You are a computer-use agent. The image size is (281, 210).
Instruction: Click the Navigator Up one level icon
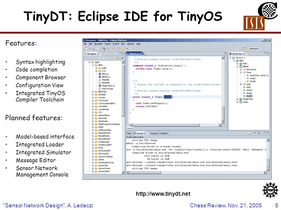tap(108, 58)
